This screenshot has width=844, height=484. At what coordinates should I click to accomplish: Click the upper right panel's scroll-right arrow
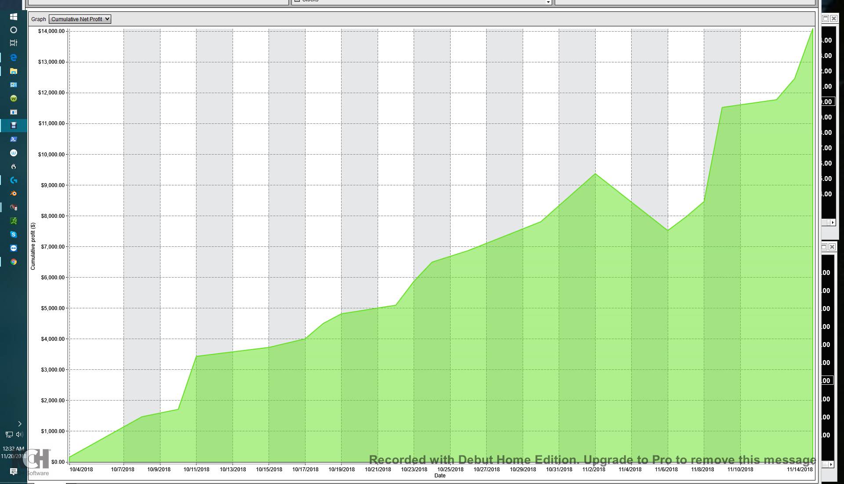point(832,223)
